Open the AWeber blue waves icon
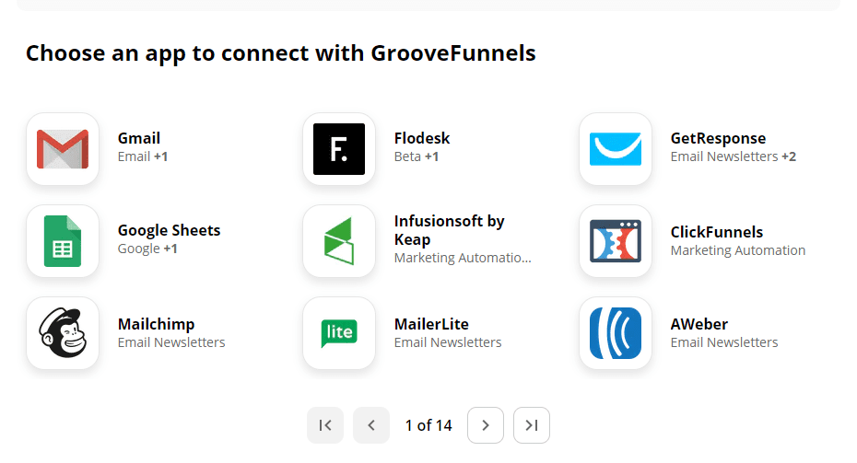Viewport: 857px width, 463px height. click(x=616, y=333)
